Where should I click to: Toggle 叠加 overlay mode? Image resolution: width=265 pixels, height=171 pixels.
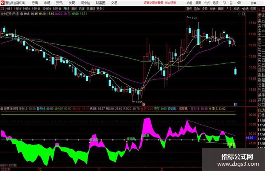(x=197, y=9)
